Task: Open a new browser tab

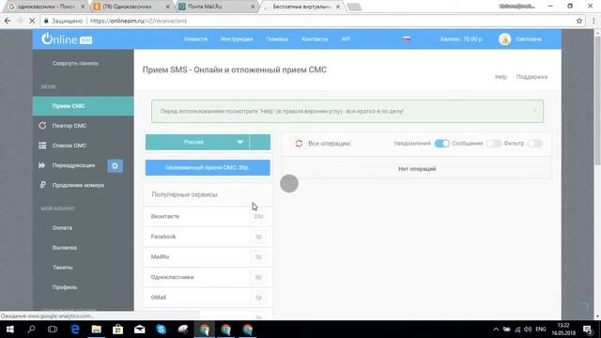Action: click(354, 7)
